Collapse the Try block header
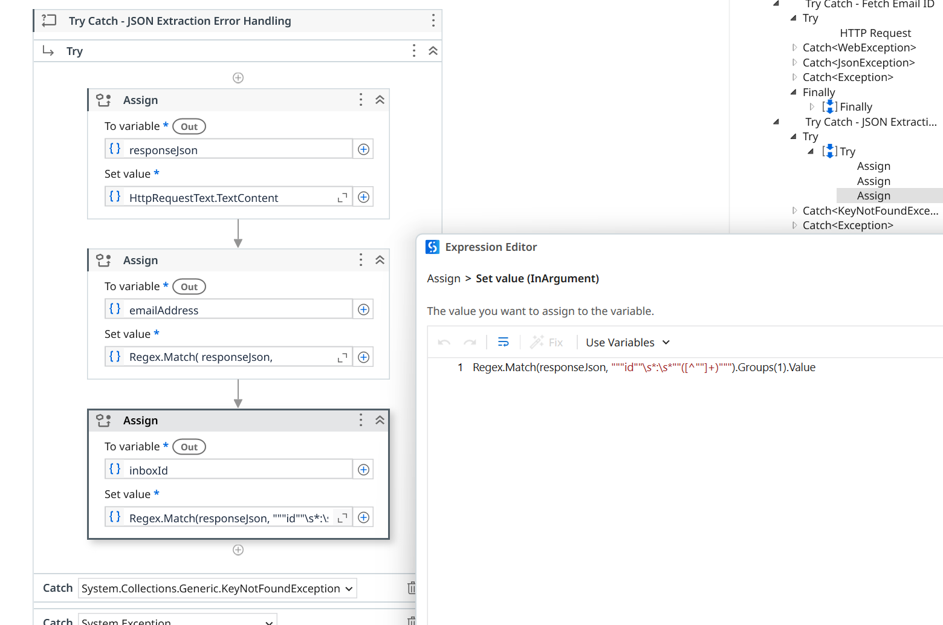The height and width of the screenshot is (625, 943). 433,51
